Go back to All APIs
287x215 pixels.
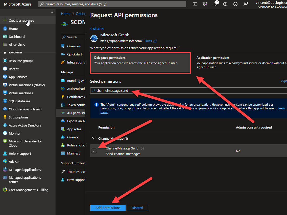[97, 29]
